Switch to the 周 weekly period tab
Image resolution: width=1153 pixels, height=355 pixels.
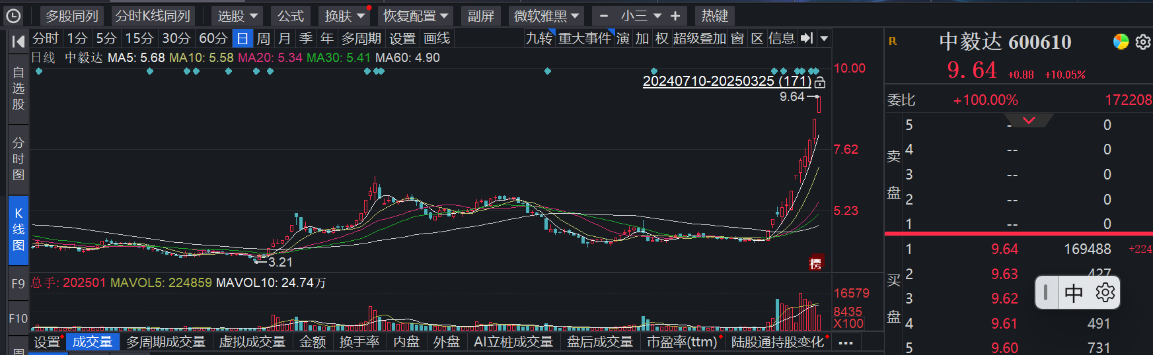(x=264, y=38)
